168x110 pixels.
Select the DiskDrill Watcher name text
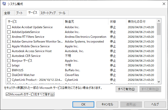tap(23, 75)
